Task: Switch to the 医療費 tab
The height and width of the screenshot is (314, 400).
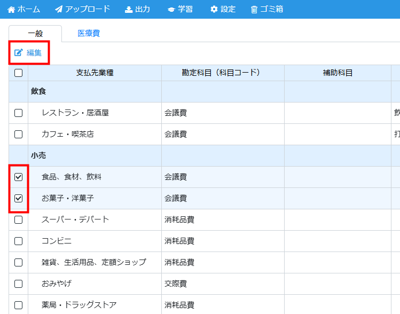Action: coord(89,33)
